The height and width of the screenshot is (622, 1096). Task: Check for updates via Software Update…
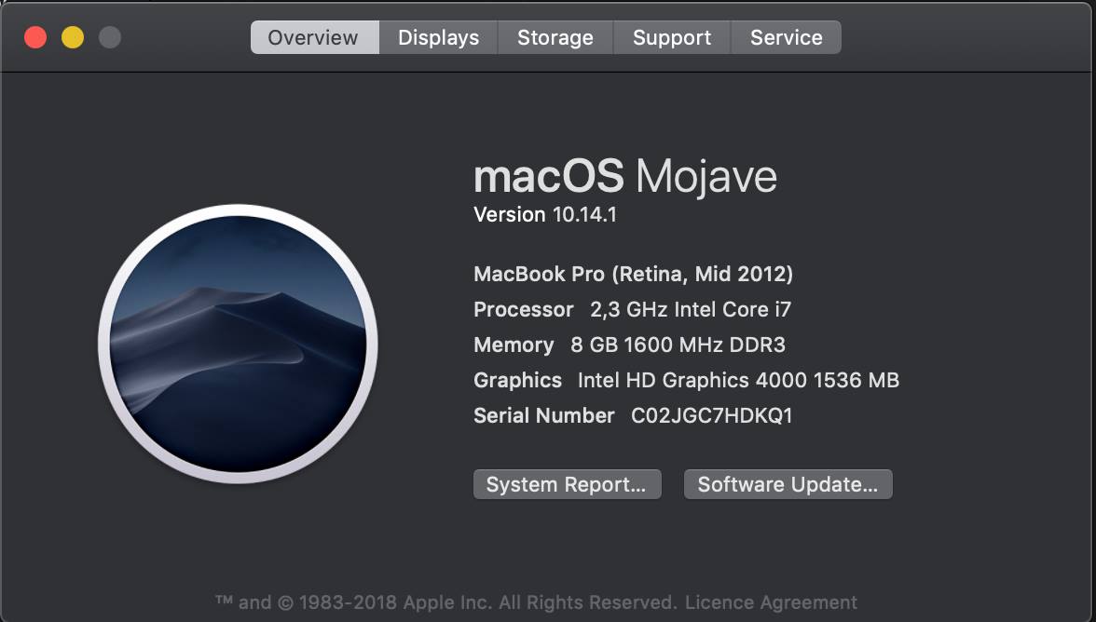[788, 484]
